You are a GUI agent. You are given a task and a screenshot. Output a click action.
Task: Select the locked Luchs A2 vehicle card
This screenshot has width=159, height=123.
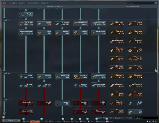(80, 112)
